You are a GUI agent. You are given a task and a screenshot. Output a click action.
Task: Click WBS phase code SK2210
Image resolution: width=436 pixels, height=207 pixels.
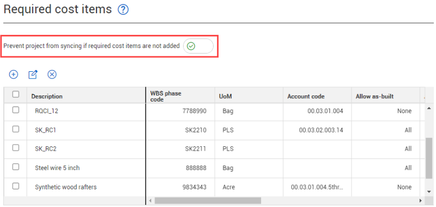[196, 130]
